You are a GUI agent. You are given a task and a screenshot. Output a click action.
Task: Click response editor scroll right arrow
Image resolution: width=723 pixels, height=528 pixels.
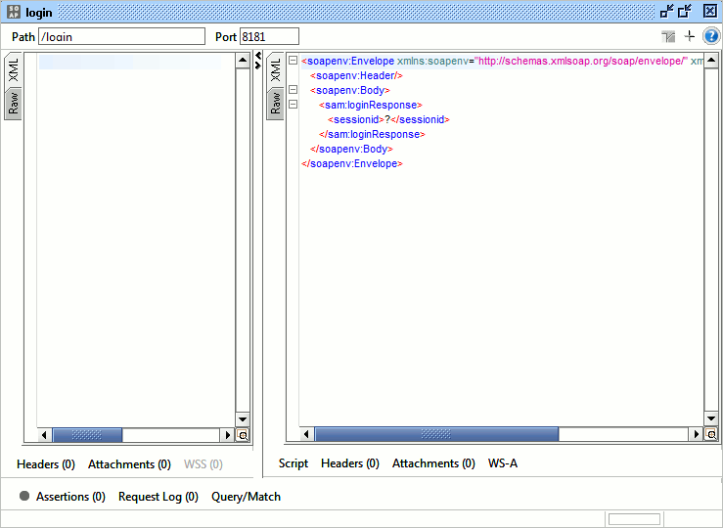click(697, 434)
